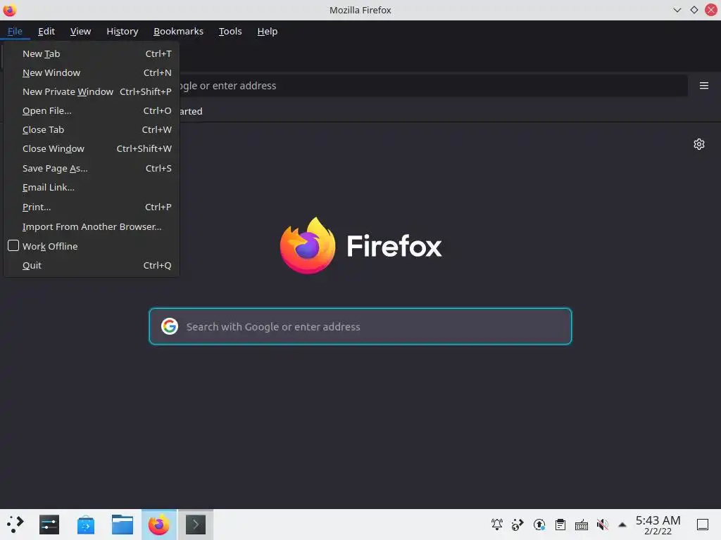The height and width of the screenshot is (540, 721).
Task: Choose Open File... from the menu
Action: click(x=92, y=110)
